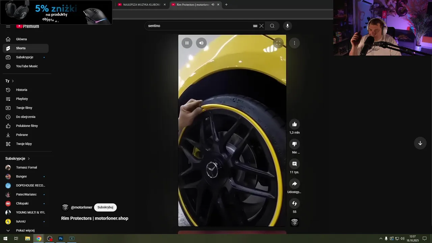432x243 pixels.
Task: Open the @motorloner channel handle
Action: 81,208
